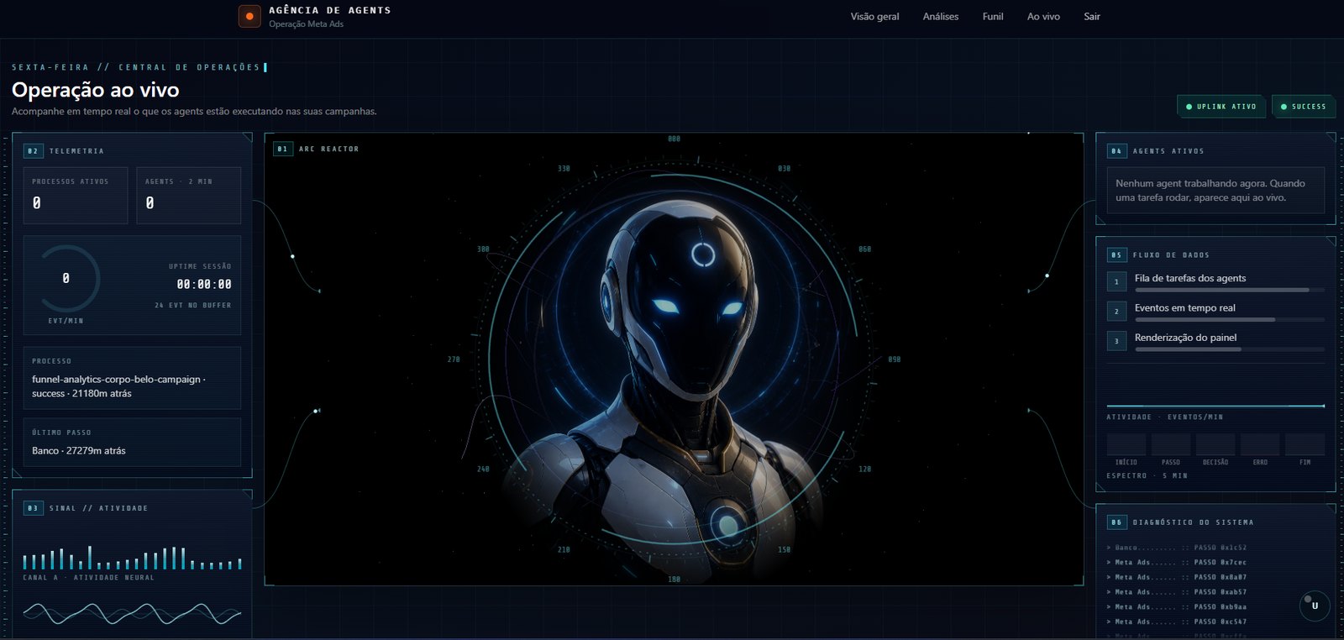Click the Sair link to log out
The width and height of the screenshot is (1344, 640).
(1092, 17)
